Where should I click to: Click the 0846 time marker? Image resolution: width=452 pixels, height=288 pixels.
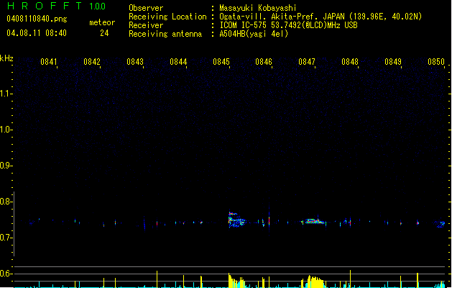tap(264, 62)
